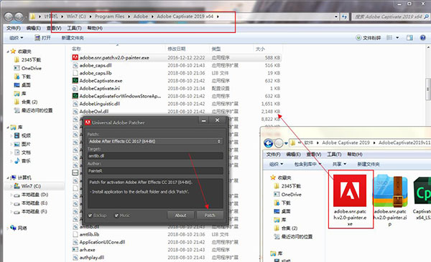Open 视频 library in sidebar
Screen dimensions: 431x262
tap(23, 135)
